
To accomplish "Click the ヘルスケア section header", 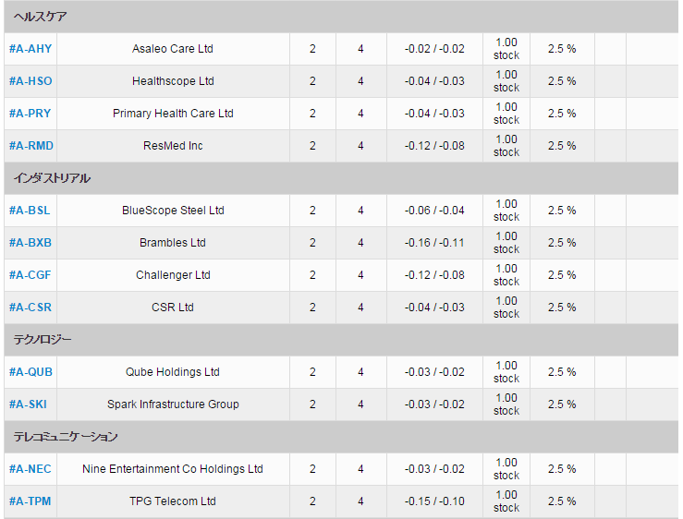I will (x=341, y=17).
